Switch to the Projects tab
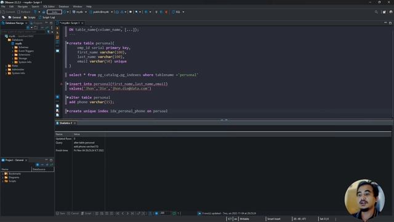 tap(37, 23)
